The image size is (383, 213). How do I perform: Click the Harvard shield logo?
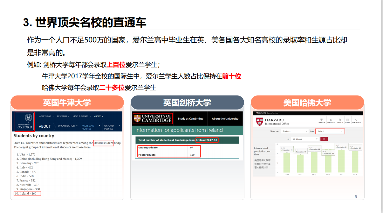tap(260, 121)
